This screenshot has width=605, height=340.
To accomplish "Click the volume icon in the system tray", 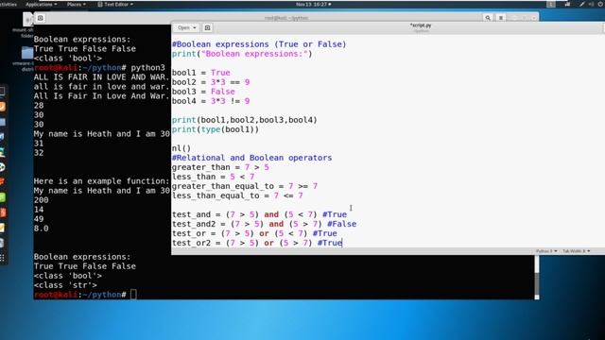I will (592, 4).
